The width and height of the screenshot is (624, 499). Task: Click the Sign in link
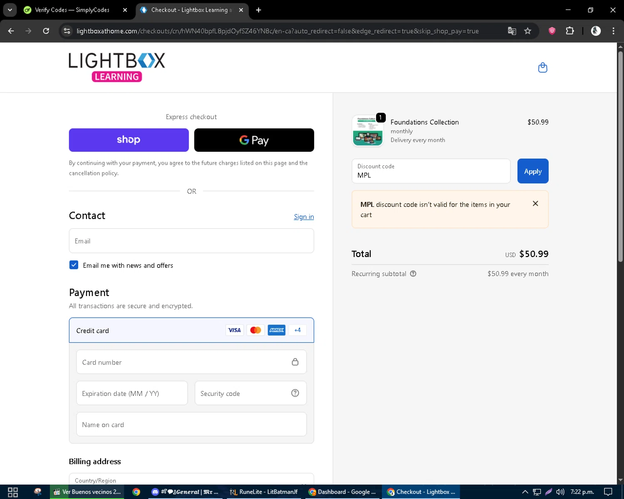click(x=304, y=217)
